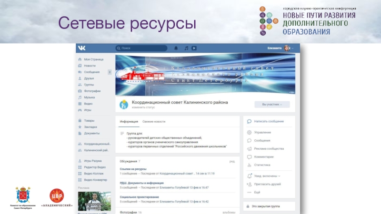Click the unread count badge beside Сообщения
This screenshot has height=214, width=381.
click(110, 72)
